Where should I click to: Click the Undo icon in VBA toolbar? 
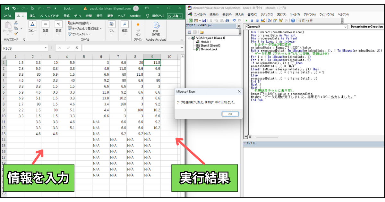point(234,21)
